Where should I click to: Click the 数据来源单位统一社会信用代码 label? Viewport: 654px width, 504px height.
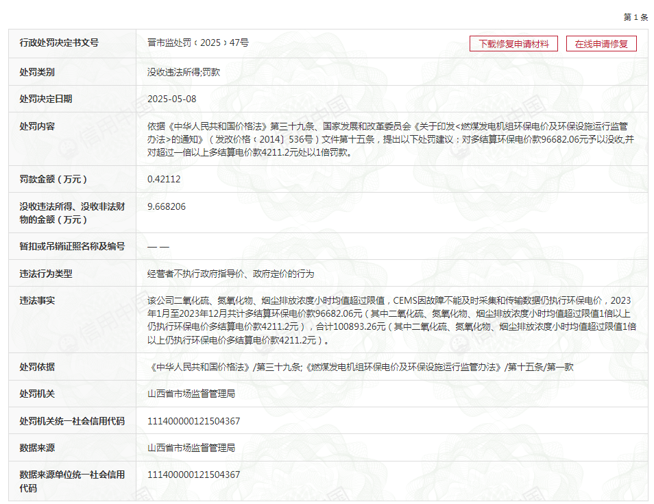(x=72, y=481)
